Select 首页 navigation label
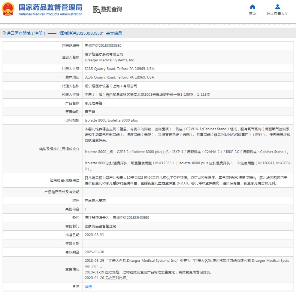The width and height of the screenshot is (296, 294). tap(253, 13)
